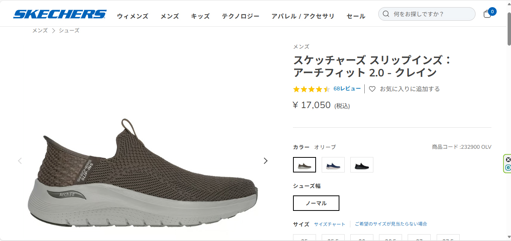This screenshot has width=511, height=241.
Task: Open the キッズ dropdown menu
Action: [200, 16]
